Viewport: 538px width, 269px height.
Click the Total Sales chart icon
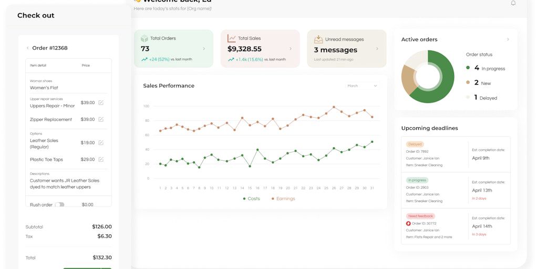[x=232, y=38]
